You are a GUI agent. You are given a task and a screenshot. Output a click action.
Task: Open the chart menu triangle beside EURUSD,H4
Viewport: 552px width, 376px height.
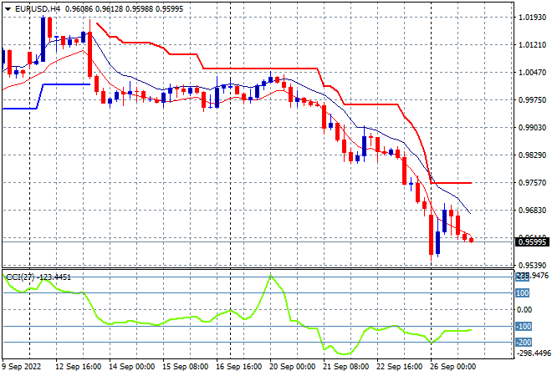[8, 9]
